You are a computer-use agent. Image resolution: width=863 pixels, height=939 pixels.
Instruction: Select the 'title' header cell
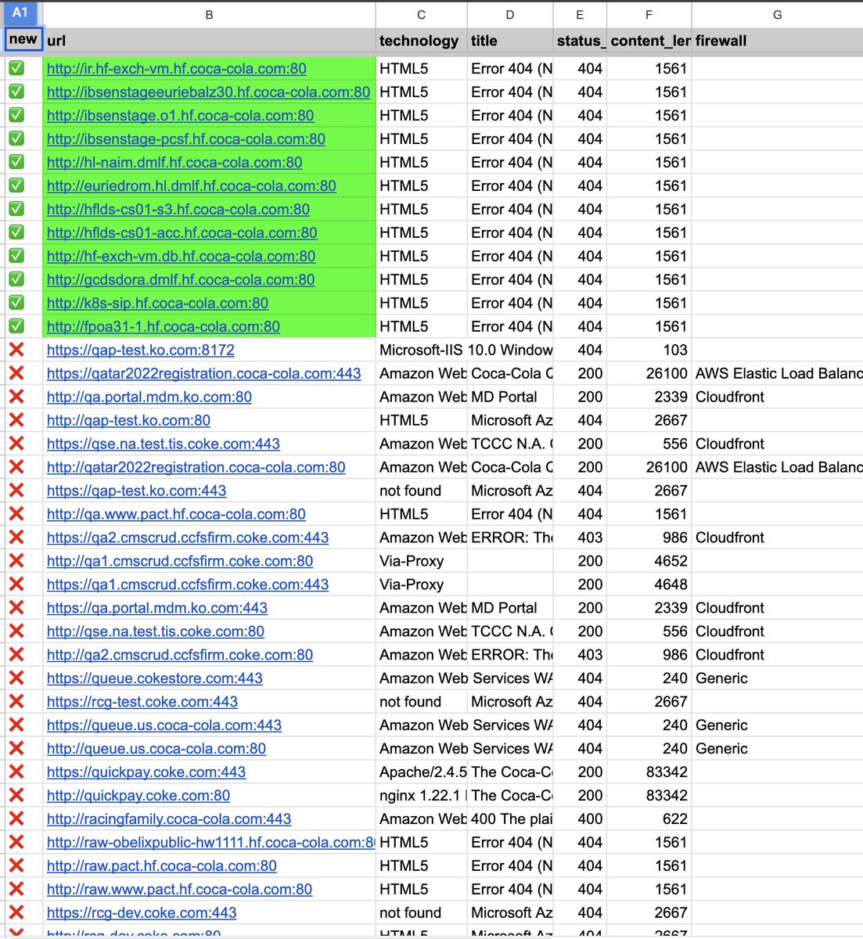coord(510,41)
